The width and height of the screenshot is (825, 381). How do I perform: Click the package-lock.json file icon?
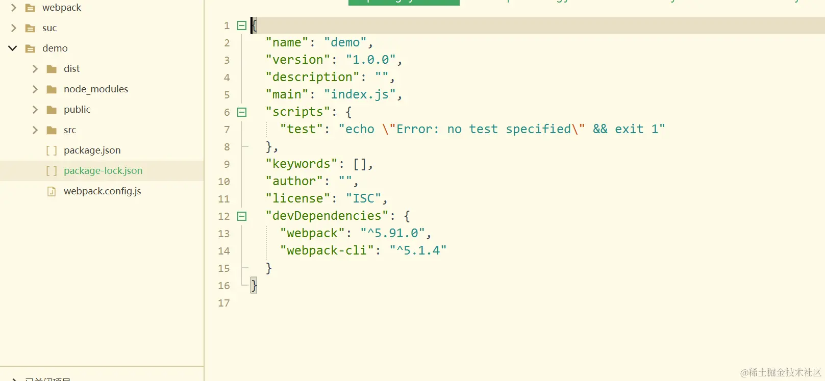[x=52, y=171]
